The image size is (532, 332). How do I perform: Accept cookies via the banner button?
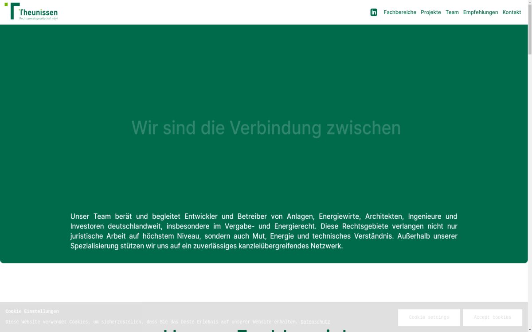[493, 317]
